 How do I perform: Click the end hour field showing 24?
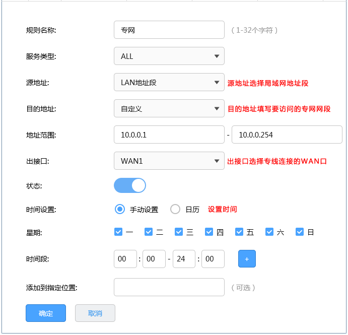coord(184,259)
